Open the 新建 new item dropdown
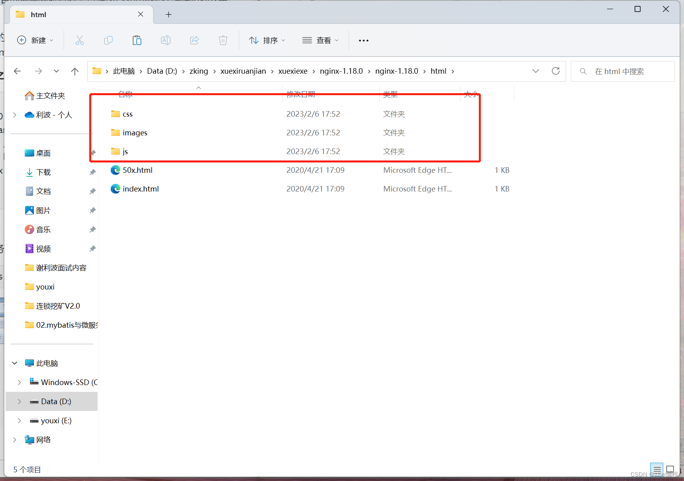The height and width of the screenshot is (481, 684). click(x=35, y=40)
